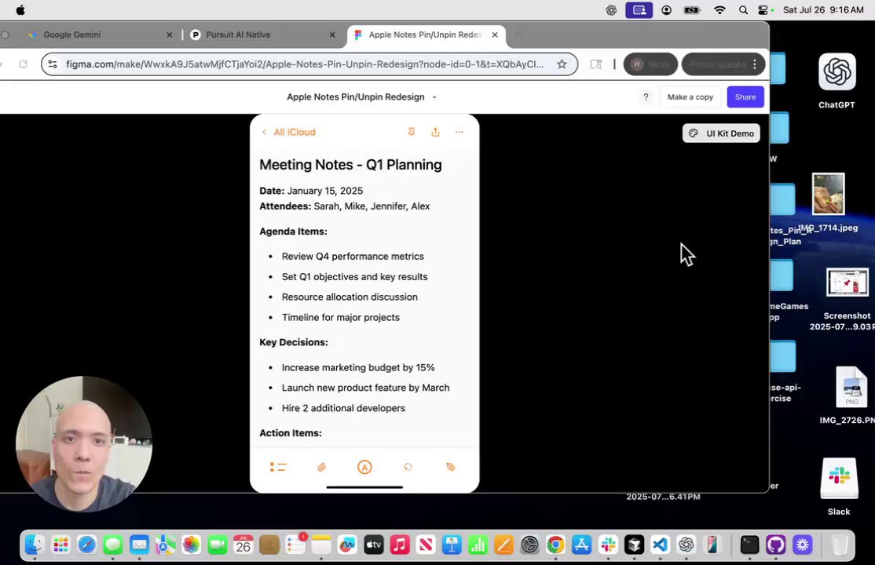Open the Slack desktop icon
The height and width of the screenshot is (565, 875).
click(x=839, y=479)
